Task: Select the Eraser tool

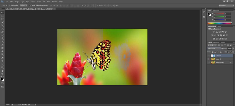Action: click(x=3, y=45)
